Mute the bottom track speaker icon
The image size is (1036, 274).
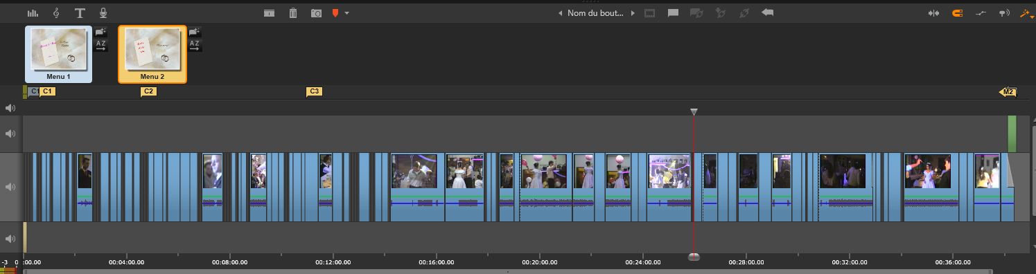click(10, 239)
